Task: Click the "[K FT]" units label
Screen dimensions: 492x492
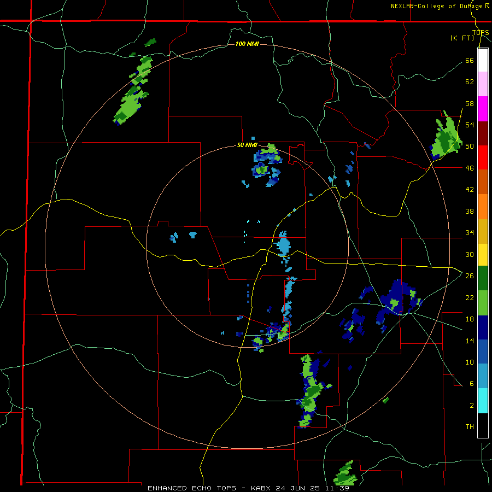Action: click(x=462, y=38)
